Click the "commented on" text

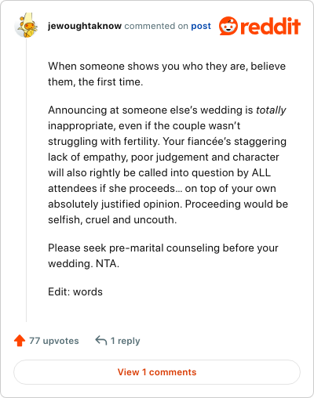(x=156, y=26)
